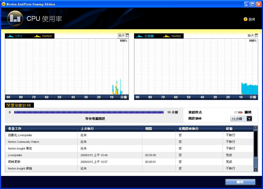Toggle the 遊戲模式 switch

(x=238, y=112)
